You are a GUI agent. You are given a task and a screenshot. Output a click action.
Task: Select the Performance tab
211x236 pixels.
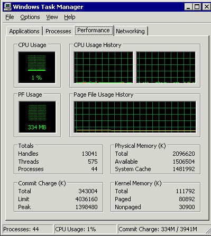pyautogui.click(x=94, y=30)
